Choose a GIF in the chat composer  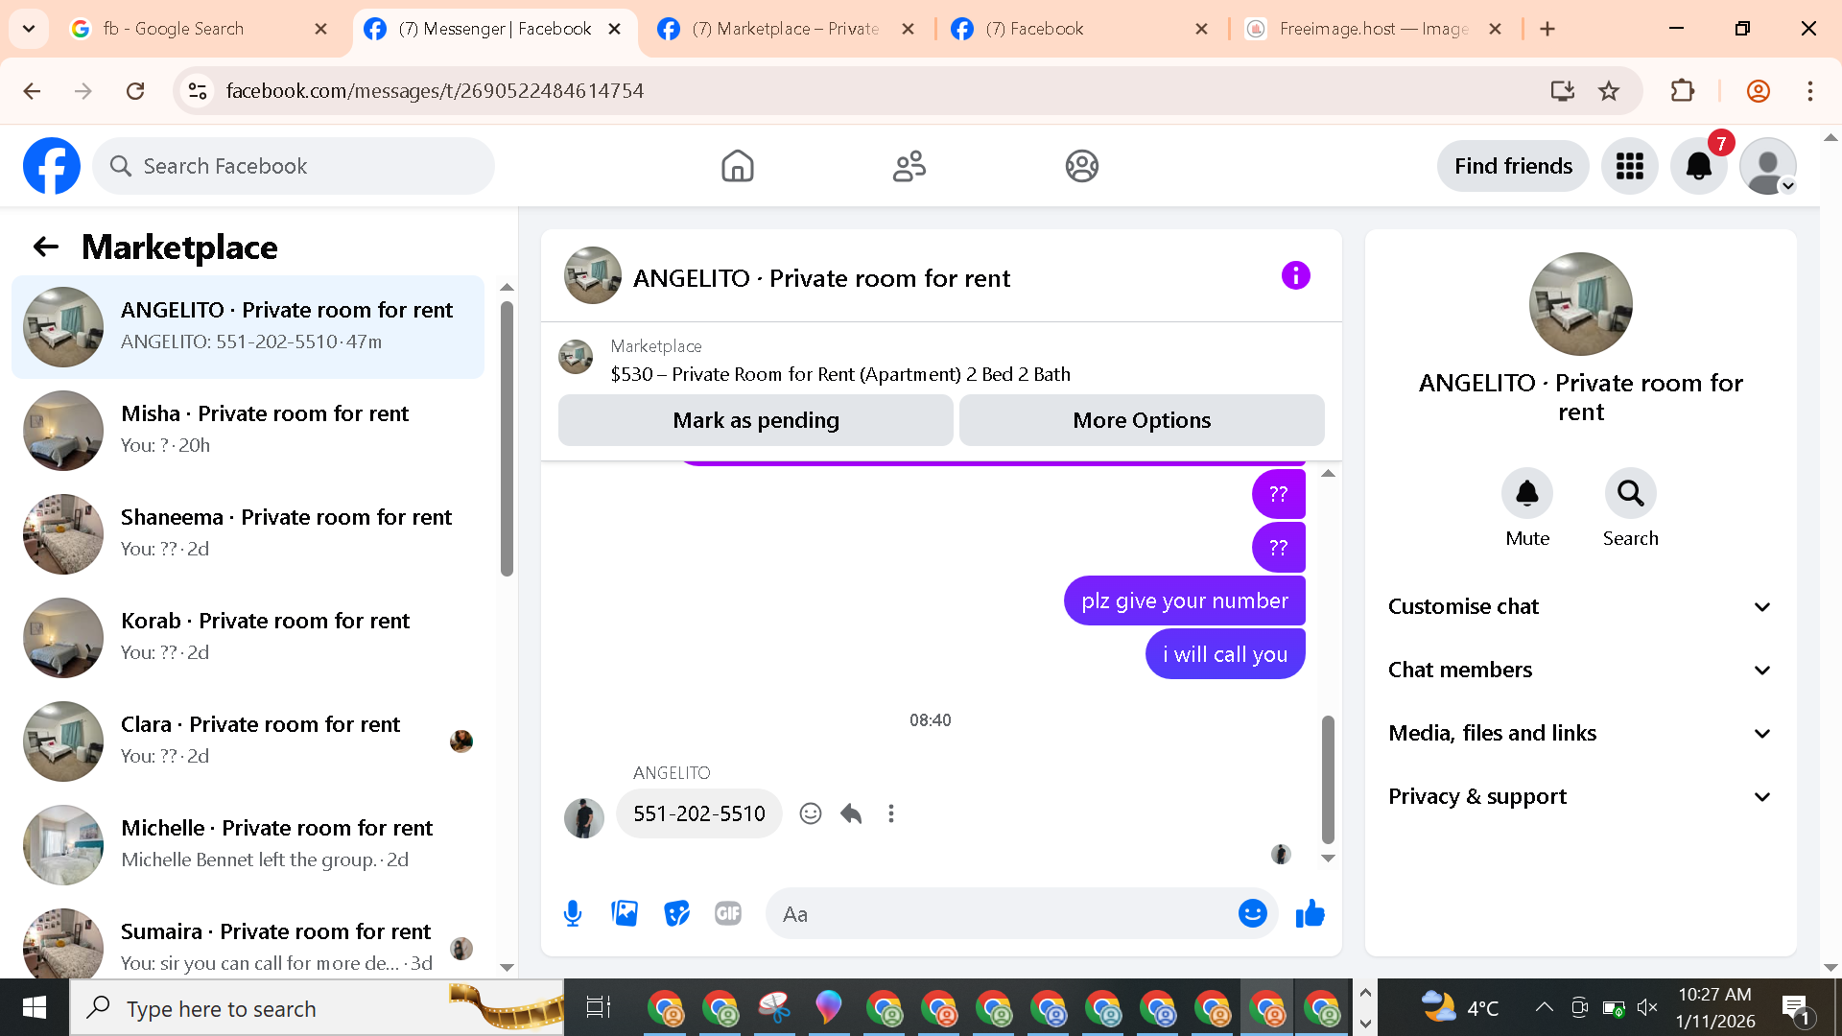pyautogui.click(x=728, y=913)
